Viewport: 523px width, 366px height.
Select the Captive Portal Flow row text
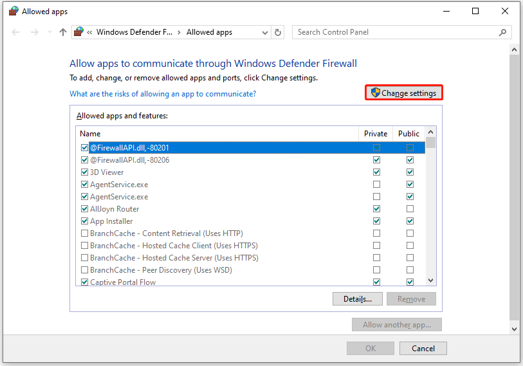click(x=123, y=282)
